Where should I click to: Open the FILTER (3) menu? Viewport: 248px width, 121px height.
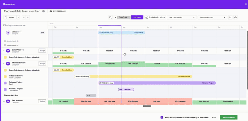click(x=137, y=17)
